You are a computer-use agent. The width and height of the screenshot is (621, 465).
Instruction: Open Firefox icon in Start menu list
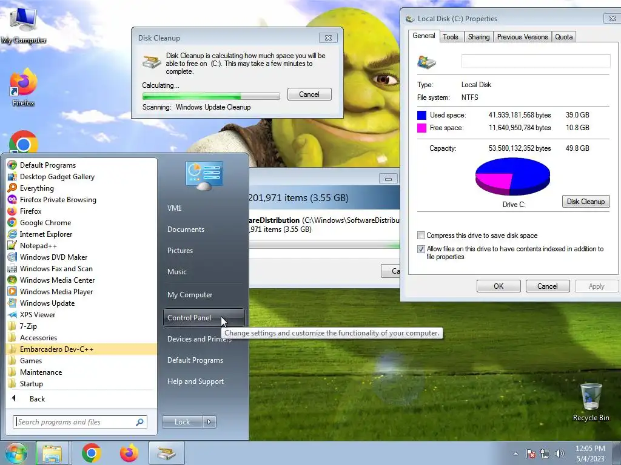click(x=12, y=211)
